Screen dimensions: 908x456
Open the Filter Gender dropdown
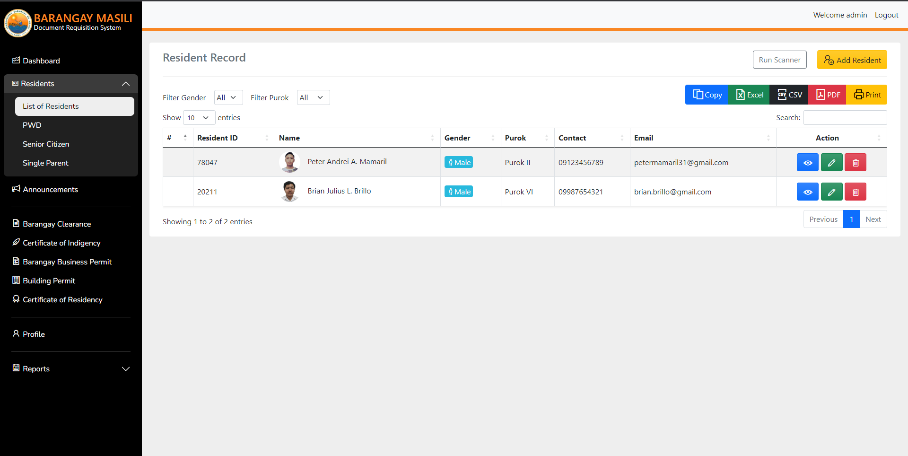(228, 98)
